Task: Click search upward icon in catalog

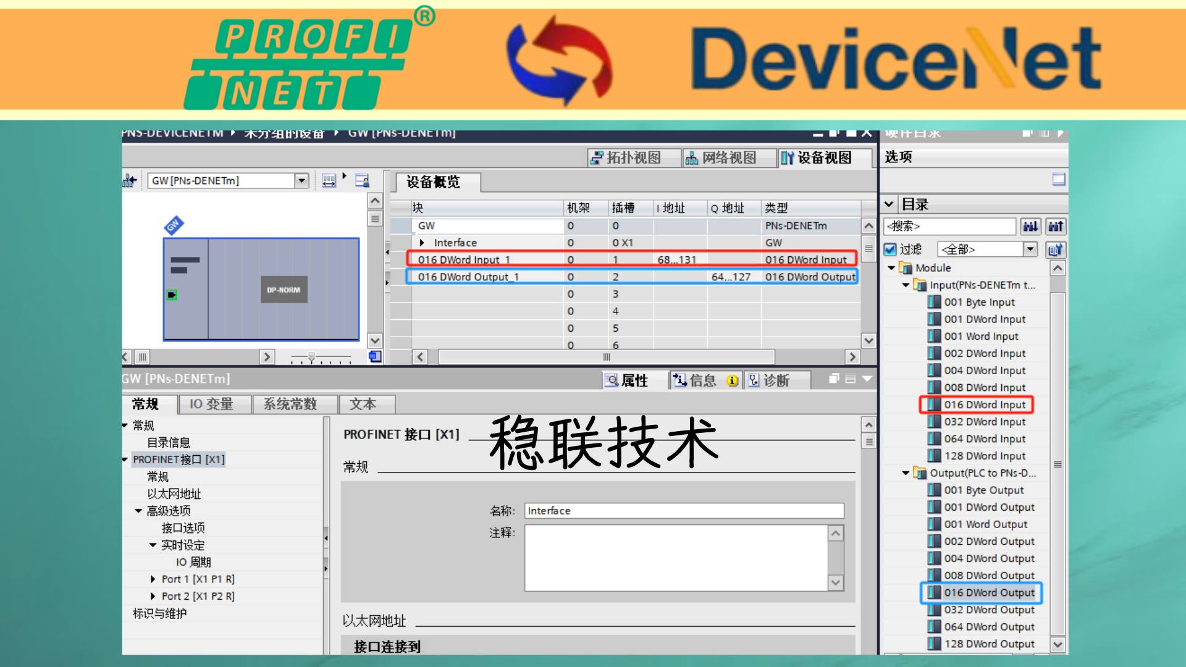Action: point(1056,227)
